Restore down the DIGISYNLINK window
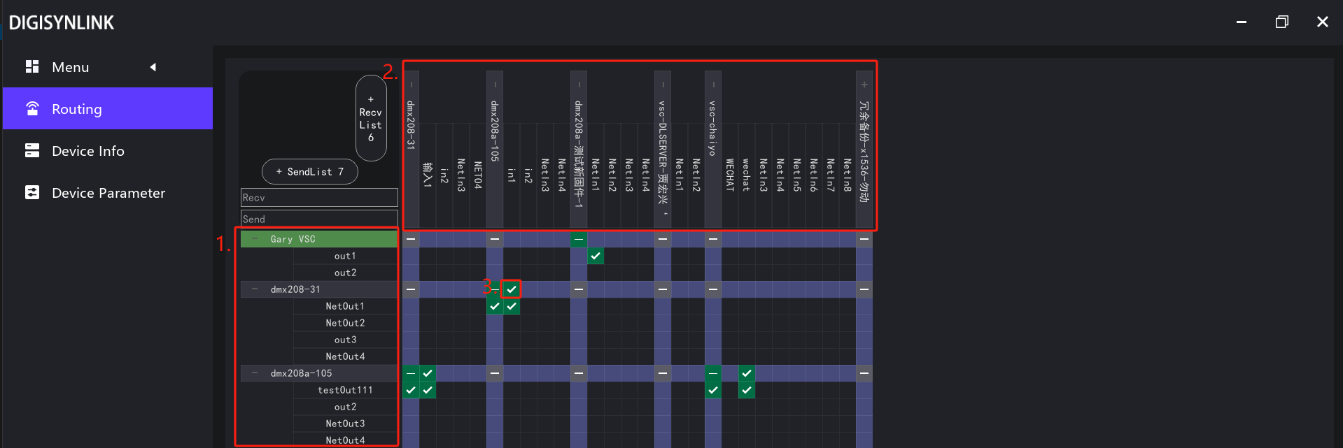 pos(1282,22)
